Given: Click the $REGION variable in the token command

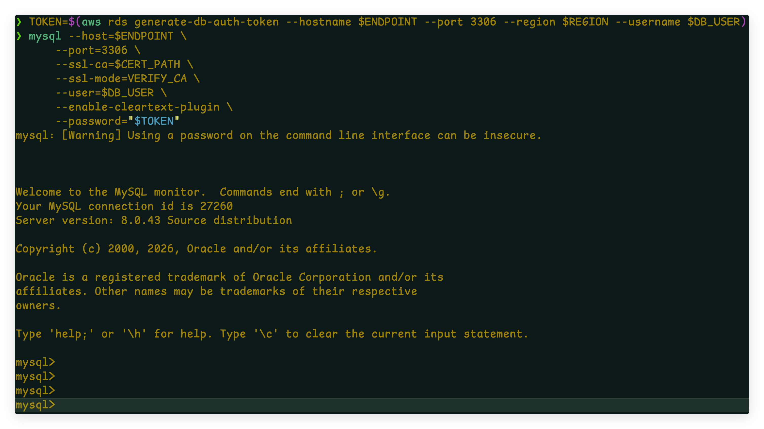Looking at the screenshot, I should click(585, 22).
